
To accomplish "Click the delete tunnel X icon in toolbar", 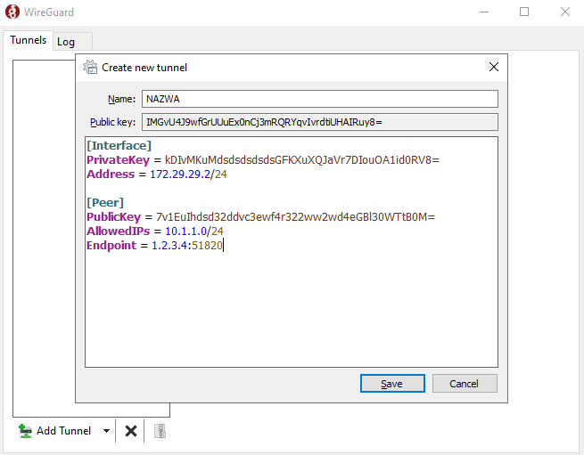I will tap(131, 431).
